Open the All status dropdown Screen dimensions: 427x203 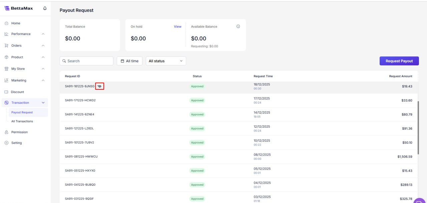pos(166,61)
